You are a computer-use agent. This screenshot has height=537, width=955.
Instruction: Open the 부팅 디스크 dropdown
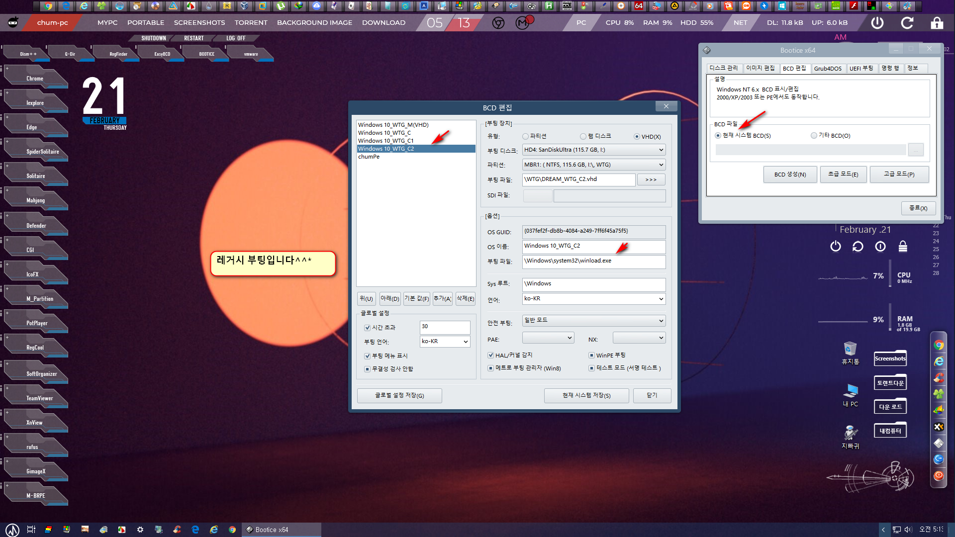[594, 150]
